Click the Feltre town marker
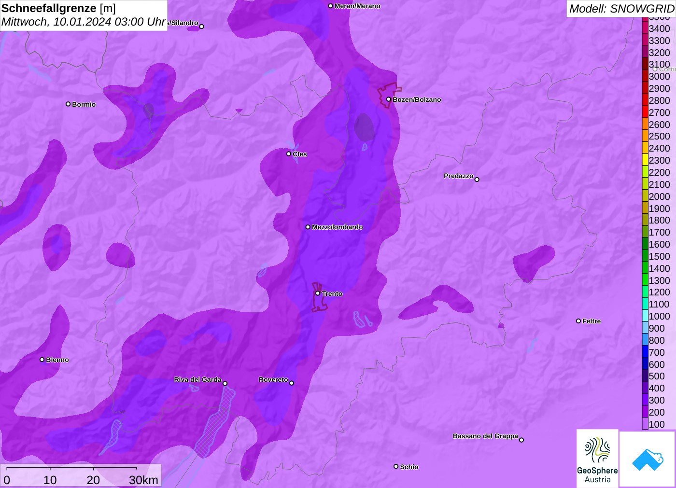This screenshot has height=488, width=676. click(578, 321)
